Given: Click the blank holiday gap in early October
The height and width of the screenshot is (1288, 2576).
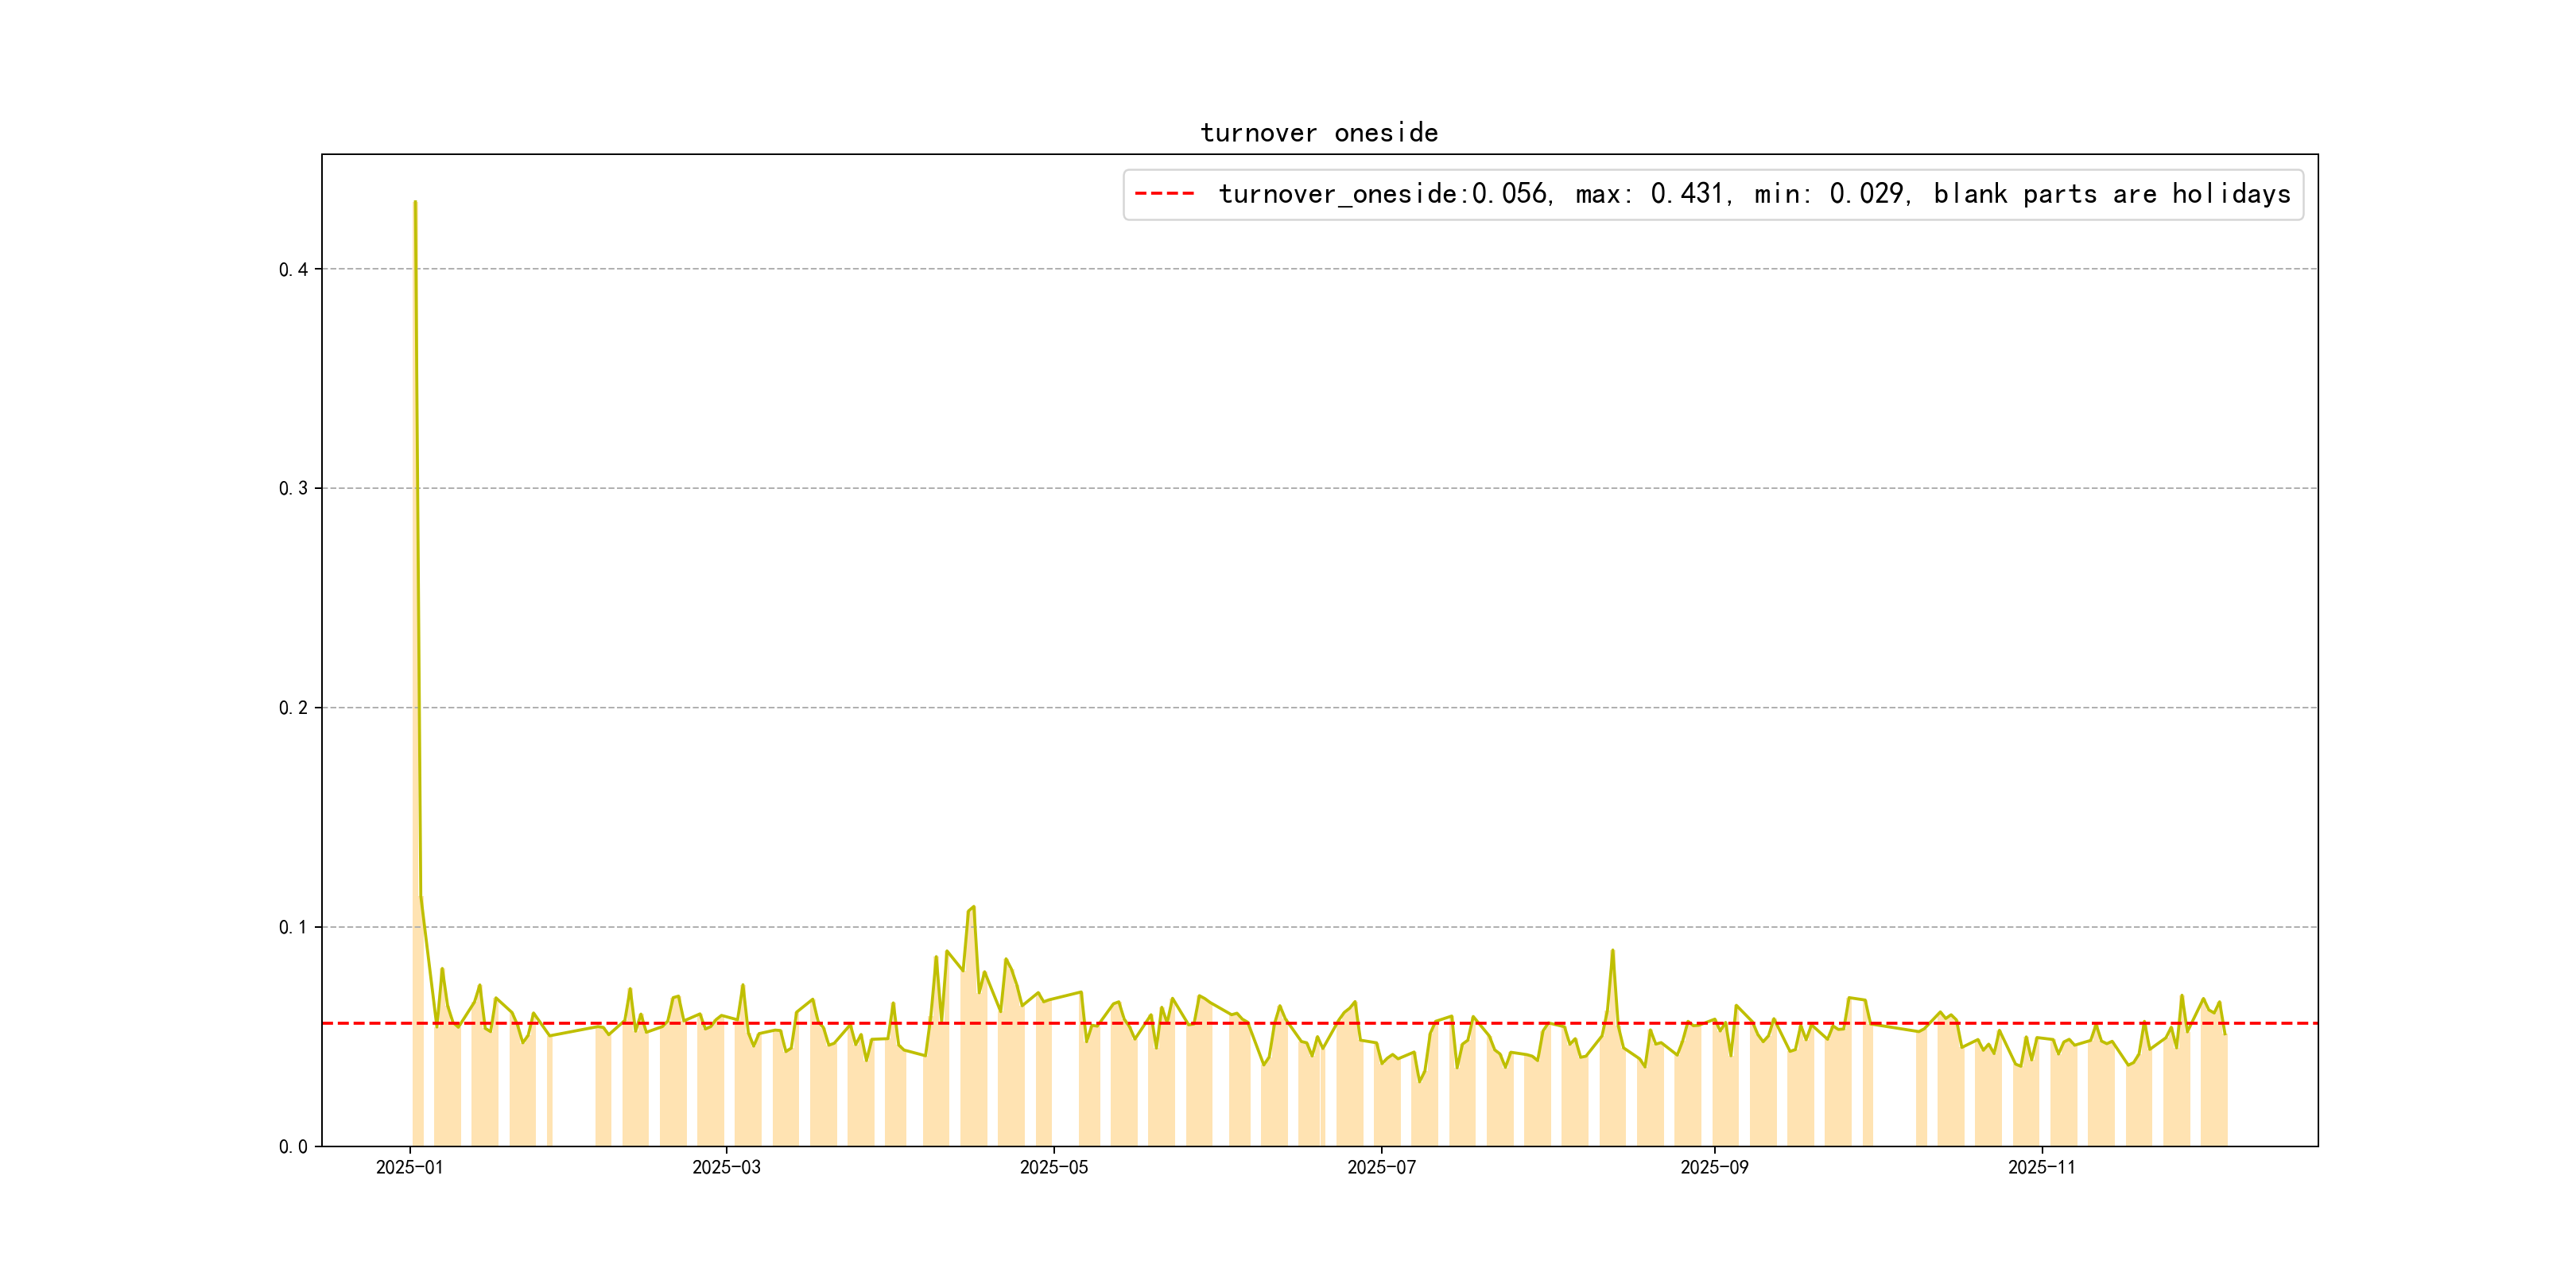Looking at the screenshot, I should [x=1894, y=1090].
